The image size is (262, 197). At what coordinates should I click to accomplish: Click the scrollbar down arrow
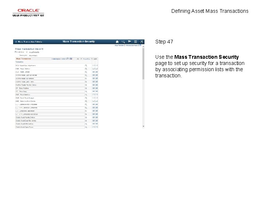[143, 126]
